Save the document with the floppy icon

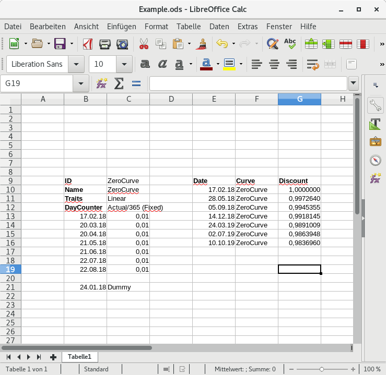(60, 44)
